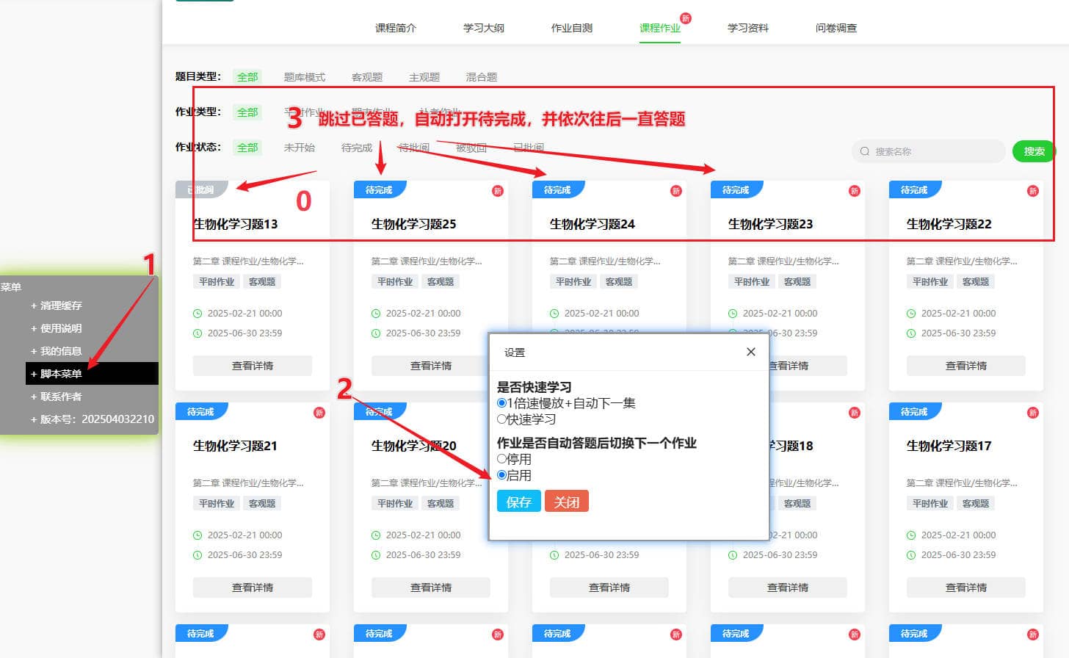Click 查看详情 on 生物化学习题22 card
Screen dimensions: 1069x658
click(x=966, y=366)
